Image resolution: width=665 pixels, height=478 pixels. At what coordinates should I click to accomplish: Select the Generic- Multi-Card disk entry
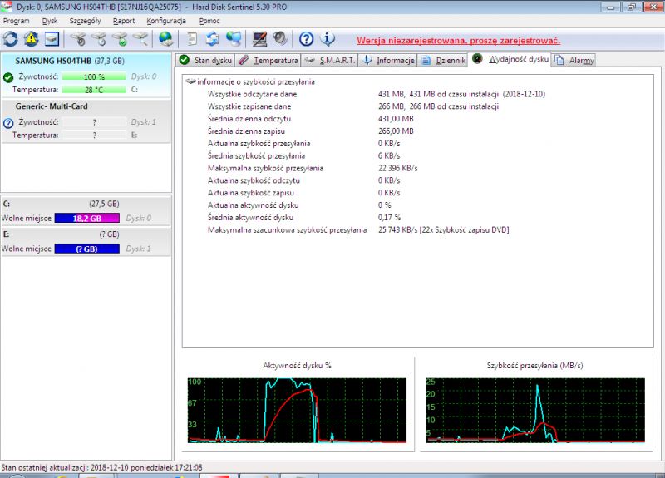pos(86,121)
